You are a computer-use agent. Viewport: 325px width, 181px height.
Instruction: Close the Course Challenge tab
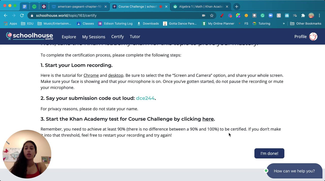[x=166, y=7]
